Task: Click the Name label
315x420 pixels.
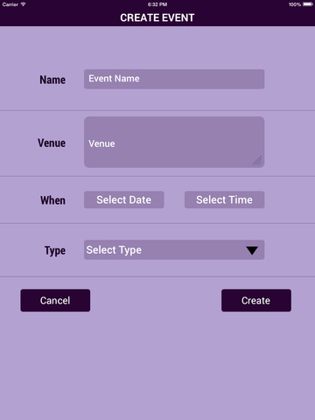Action: click(52, 80)
